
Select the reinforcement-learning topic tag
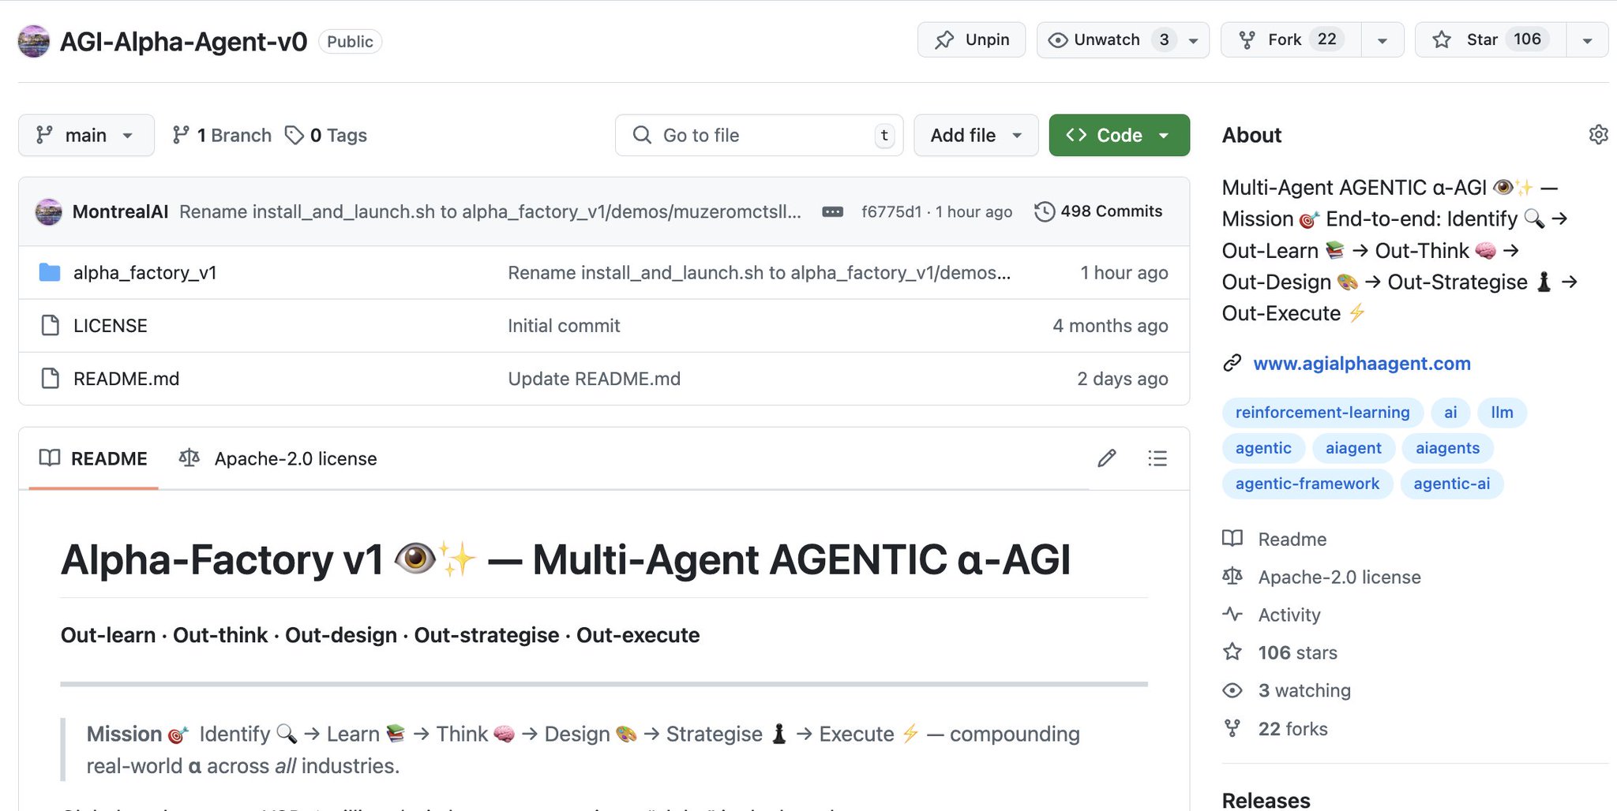pos(1322,413)
